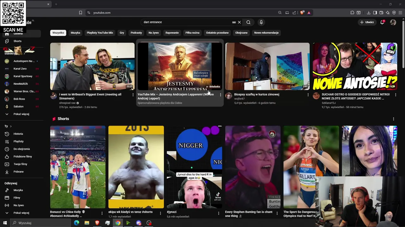Viewport: 405px width, 227px height.
Task: Select Ostatnio przesłane chip
Action: point(217,33)
